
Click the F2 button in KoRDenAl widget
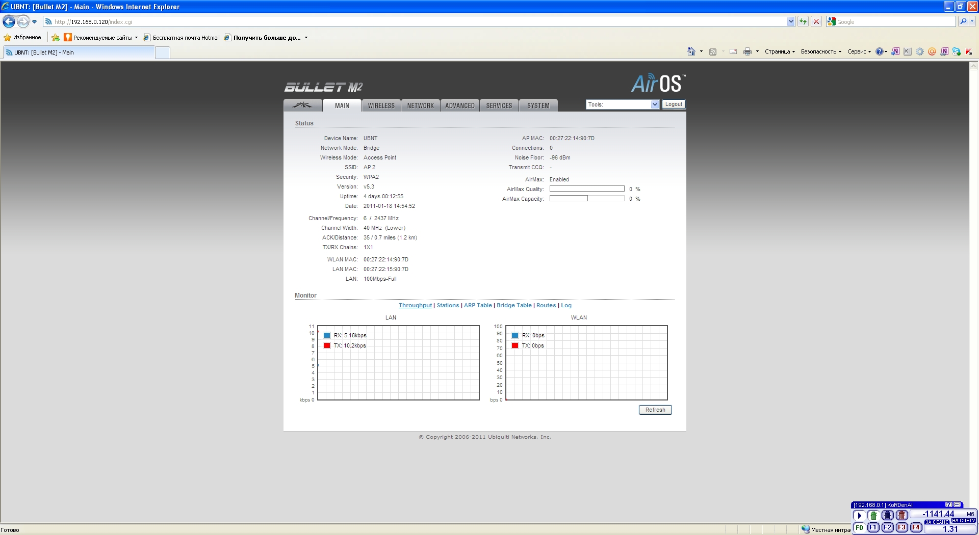point(888,527)
